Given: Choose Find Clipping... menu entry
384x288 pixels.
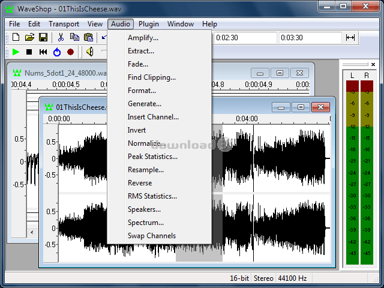Looking at the screenshot, I should (152, 77).
